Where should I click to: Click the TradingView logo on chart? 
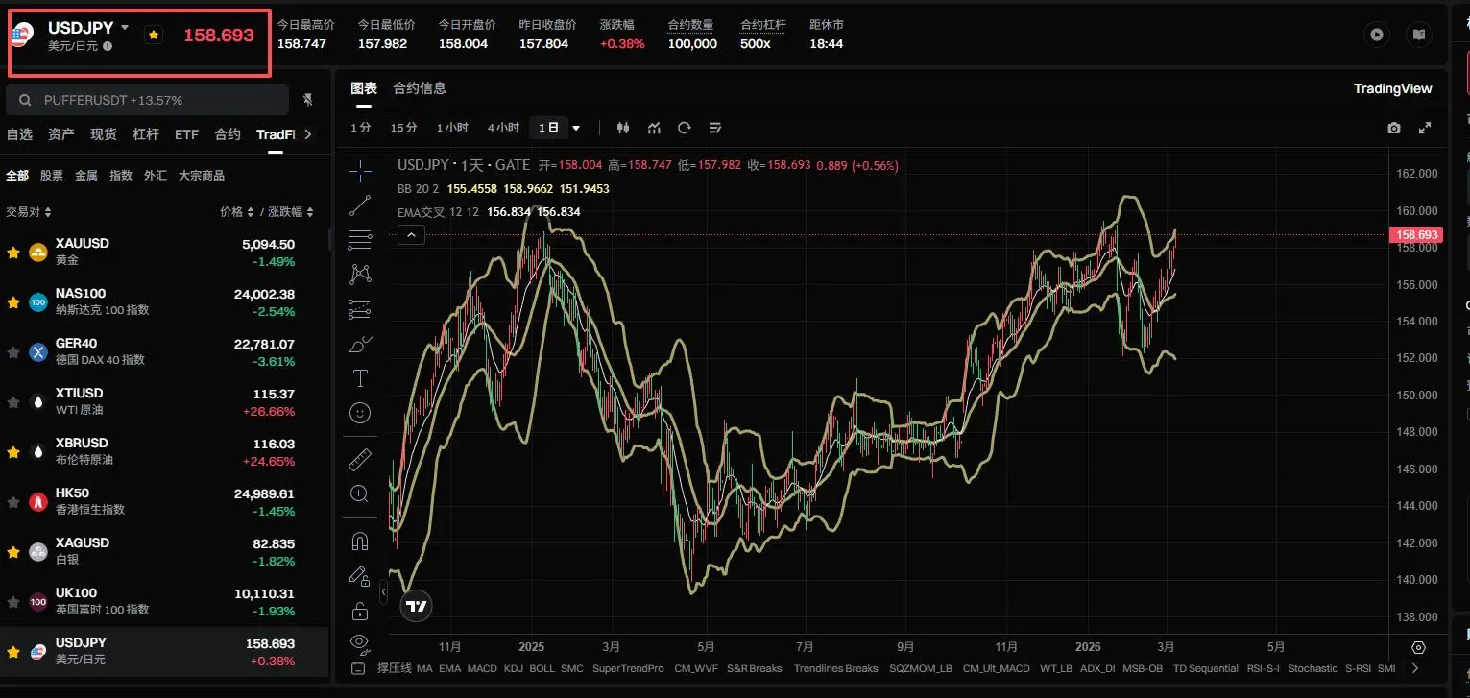(x=417, y=606)
